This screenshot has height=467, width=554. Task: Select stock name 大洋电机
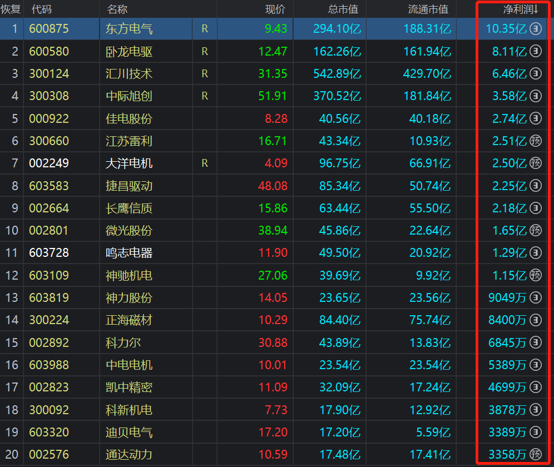[x=129, y=163]
